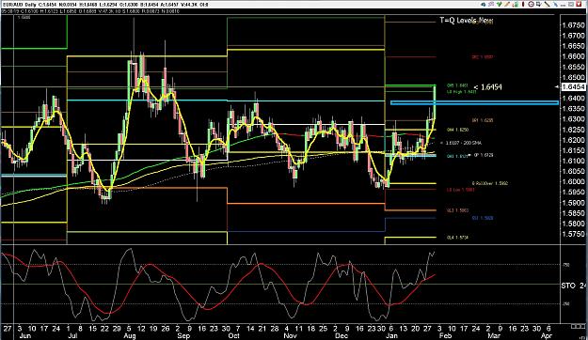Click the Jul month label on time axis
The width and height of the screenshot is (588, 340).
tap(72, 336)
